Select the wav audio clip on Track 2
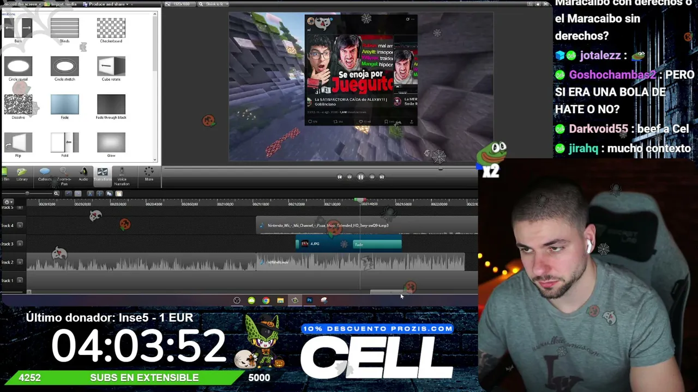Image resolution: width=698 pixels, height=392 pixels. [360, 262]
